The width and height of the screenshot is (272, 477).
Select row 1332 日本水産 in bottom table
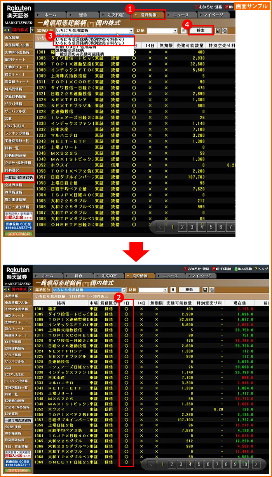[152, 377]
